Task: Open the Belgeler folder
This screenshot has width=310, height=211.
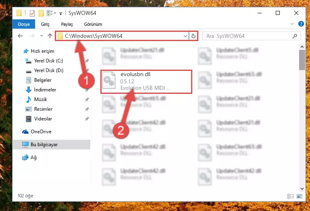Action: pos(39,80)
